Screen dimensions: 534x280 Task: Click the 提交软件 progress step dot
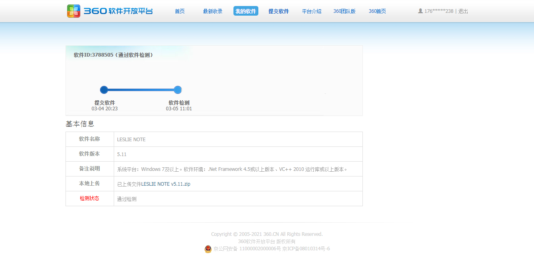coord(104,90)
